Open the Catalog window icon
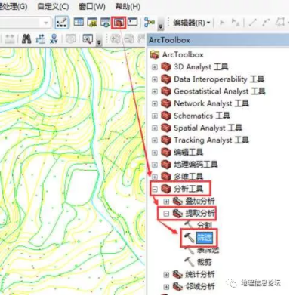 coord(92,23)
